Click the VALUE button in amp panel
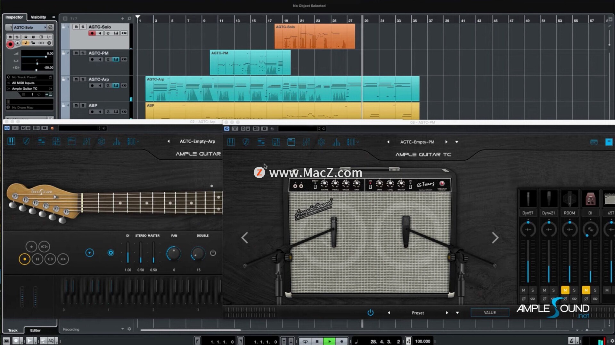 point(490,313)
